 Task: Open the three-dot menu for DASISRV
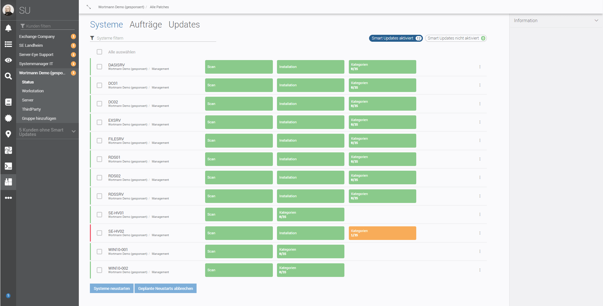(x=480, y=67)
